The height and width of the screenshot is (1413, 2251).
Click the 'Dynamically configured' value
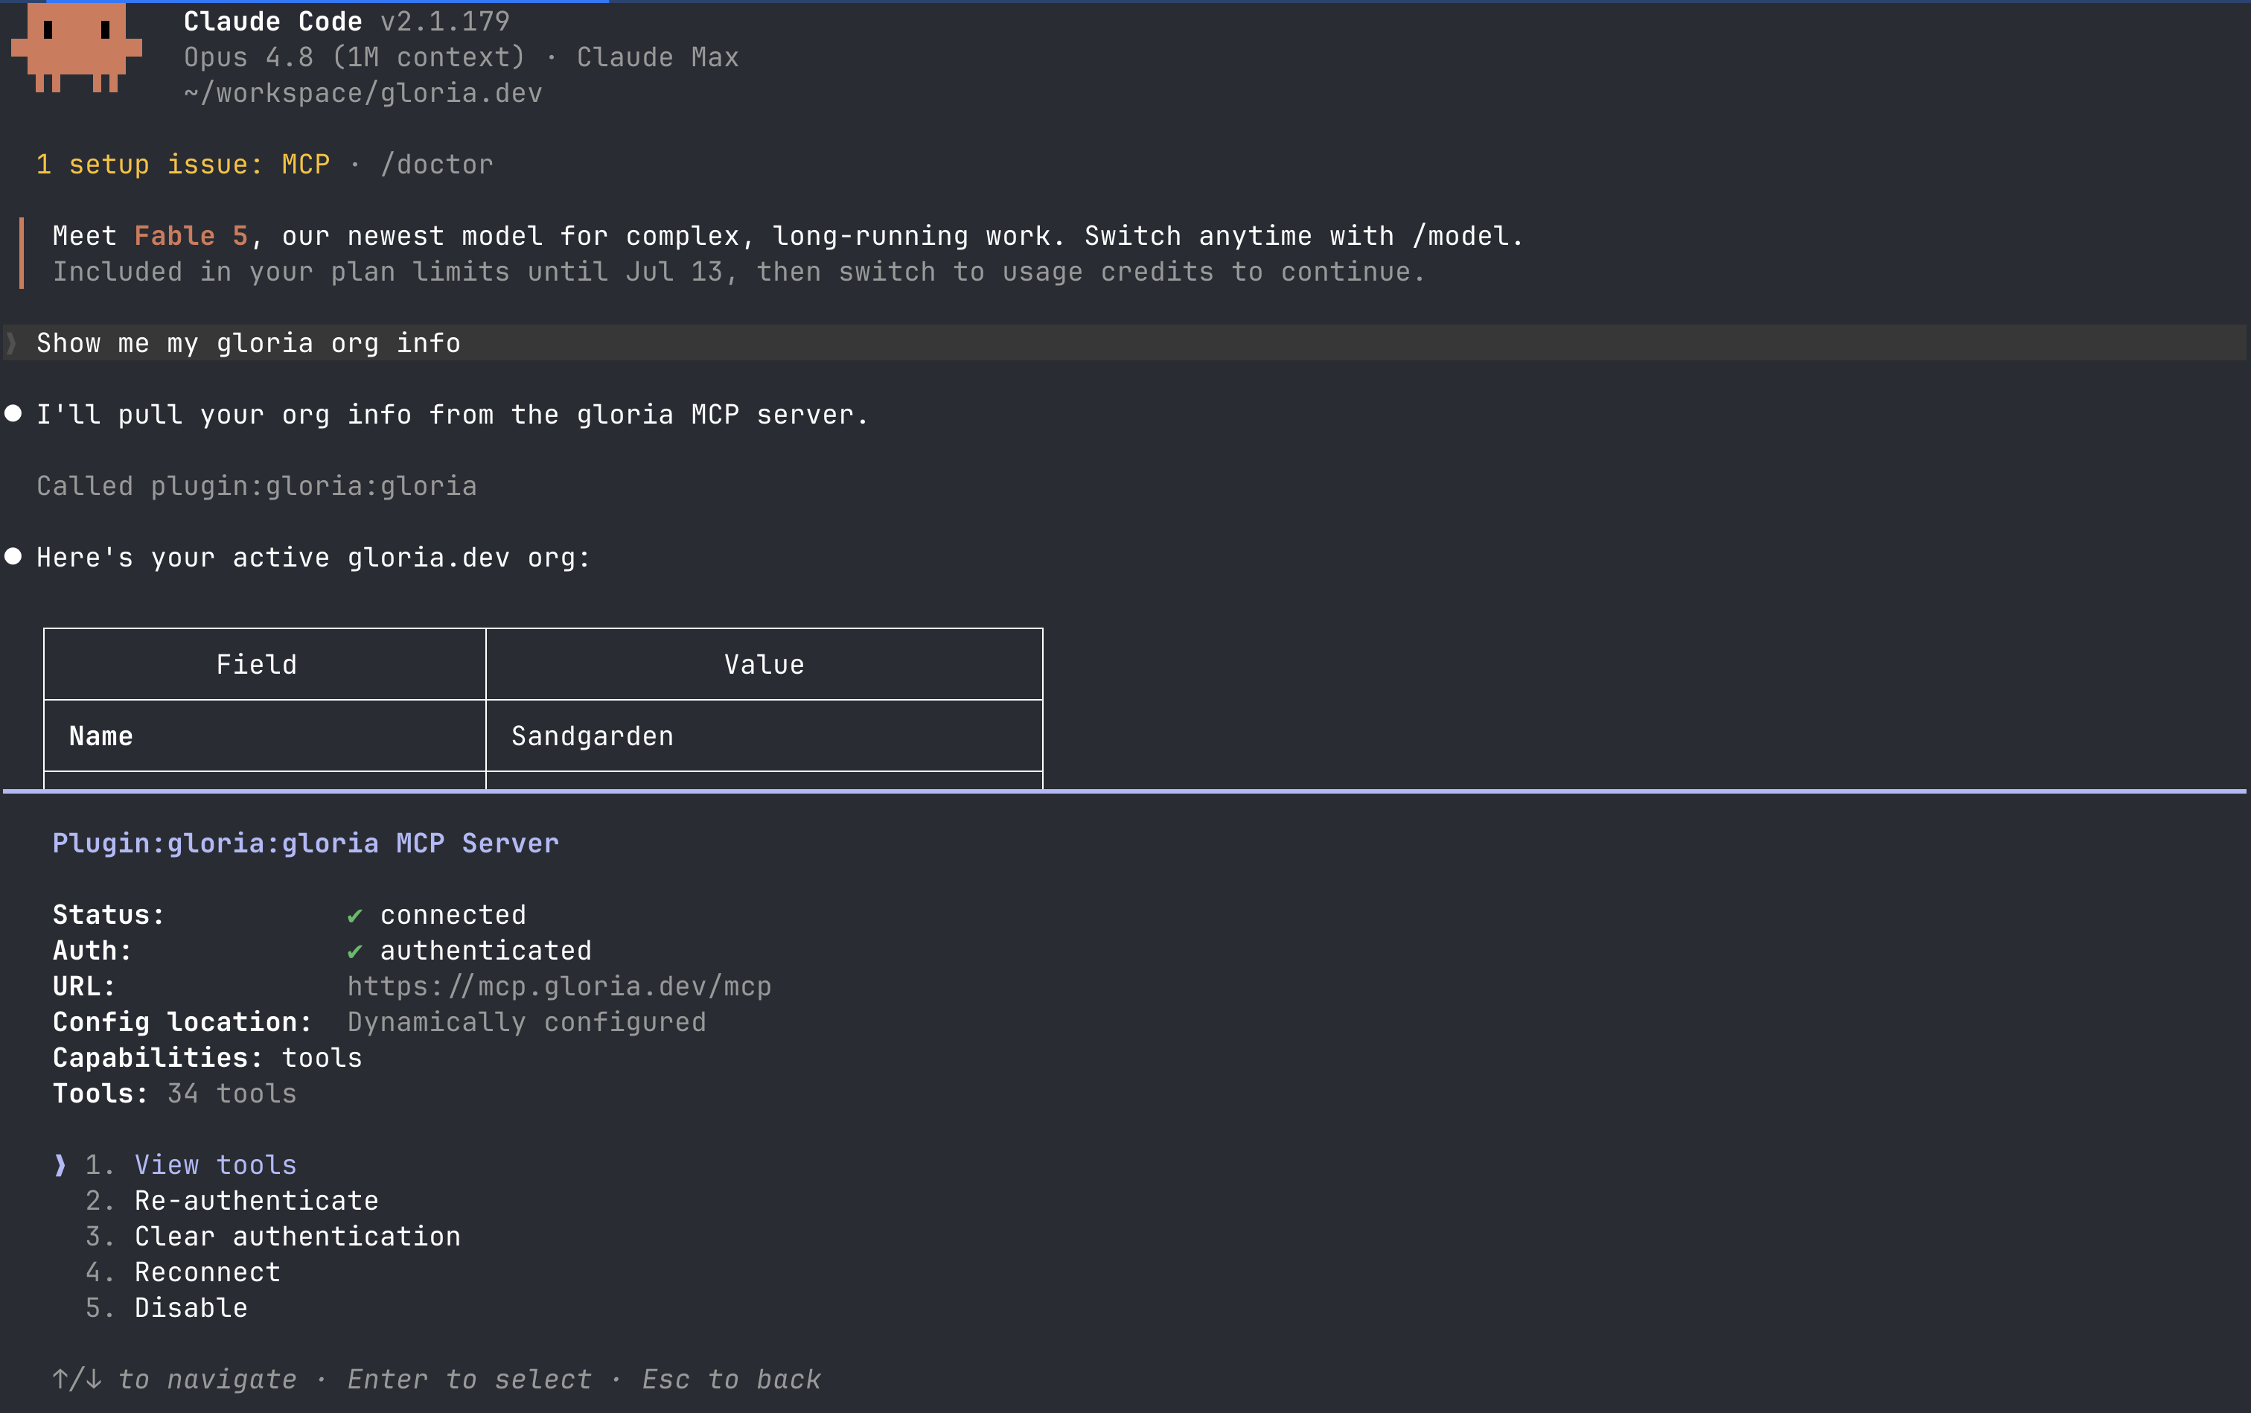(x=526, y=1022)
